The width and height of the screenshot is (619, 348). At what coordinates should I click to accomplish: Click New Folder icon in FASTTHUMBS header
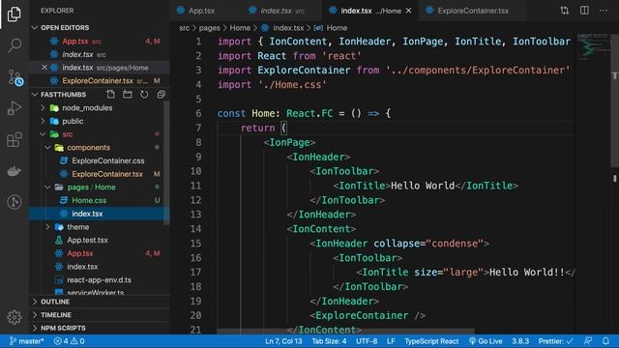[127, 95]
